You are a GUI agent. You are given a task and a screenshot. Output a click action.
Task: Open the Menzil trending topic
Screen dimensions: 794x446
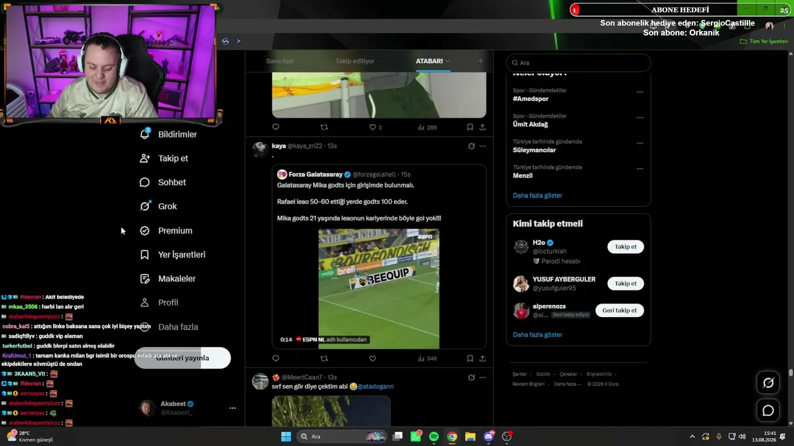[x=523, y=175]
